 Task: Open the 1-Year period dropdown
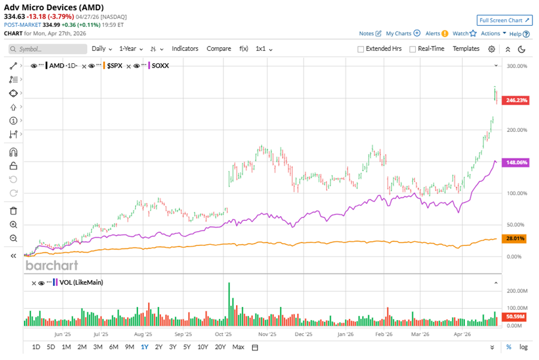point(131,49)
